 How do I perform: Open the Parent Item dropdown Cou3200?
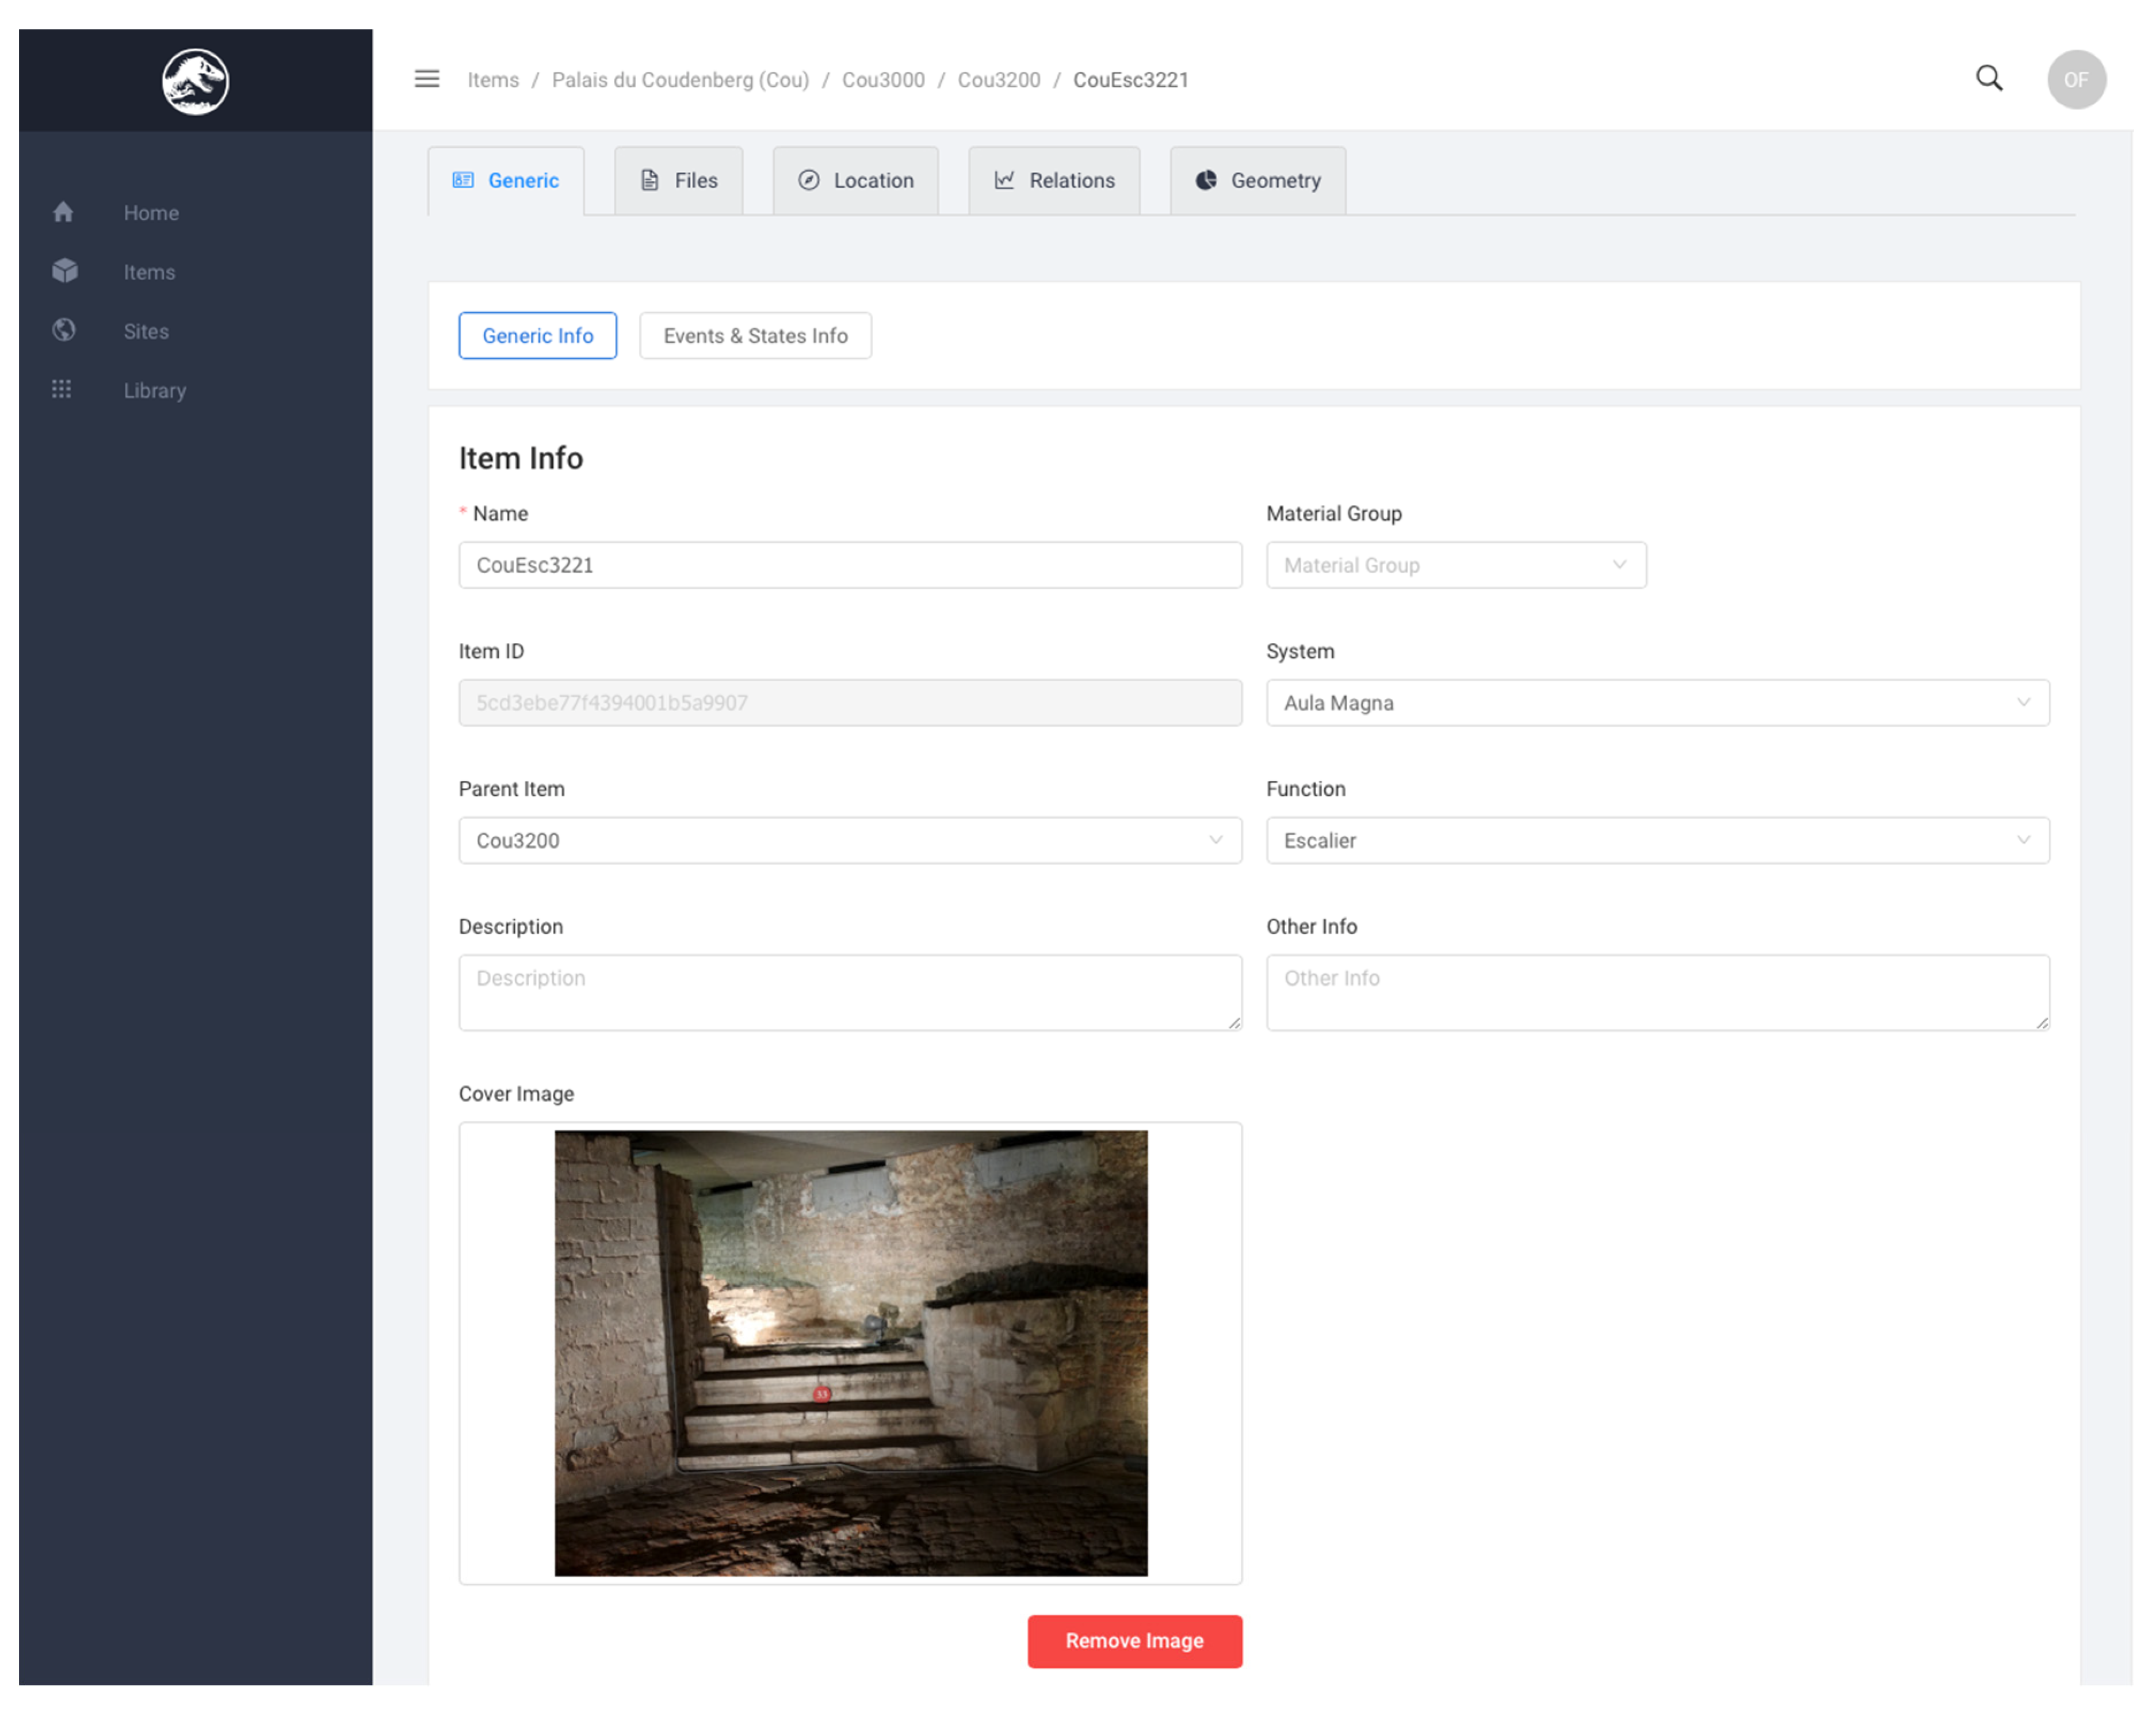tap(849, 841)
